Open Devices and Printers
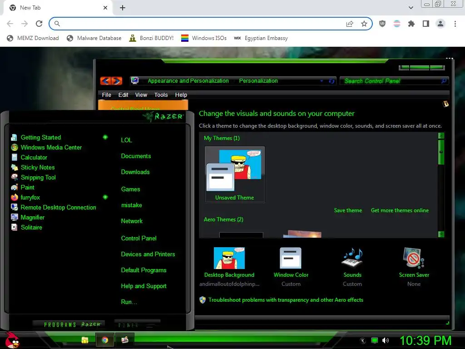This screenshot has width=465, height=349. 148,254
